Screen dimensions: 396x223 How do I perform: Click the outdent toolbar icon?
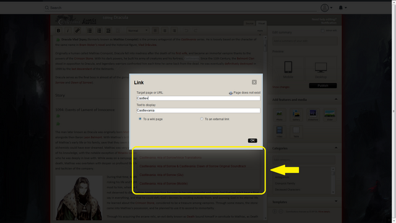[118, 30]
